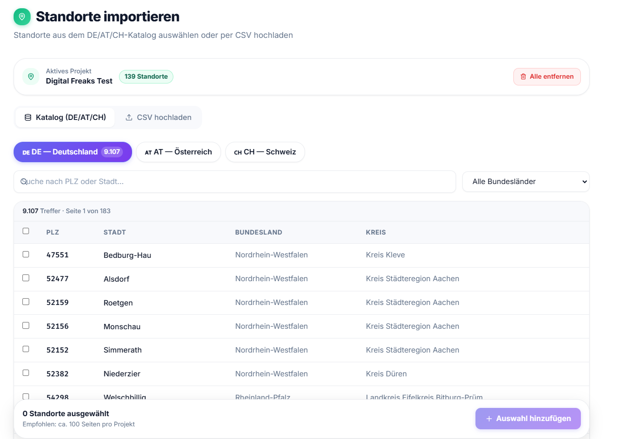The width and height of the screenshot is (627, 439).
Task: Click the trash icon in Alle entfernen
Action: pyautogui.click(x=523, y=77)
